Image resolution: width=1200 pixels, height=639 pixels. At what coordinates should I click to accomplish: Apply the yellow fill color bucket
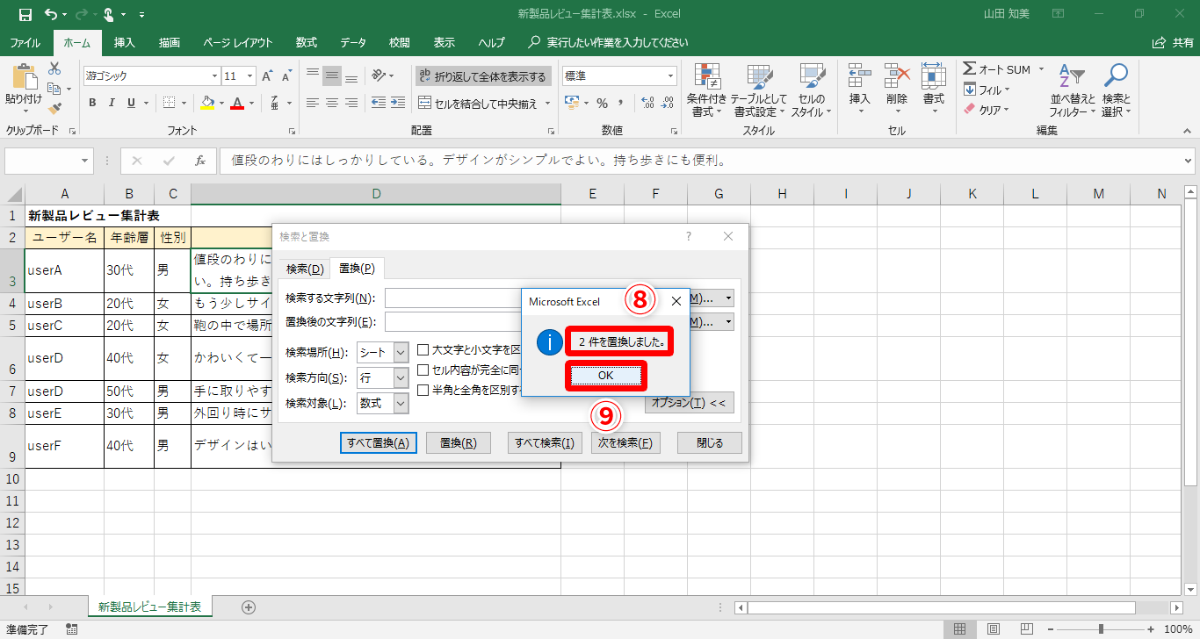pos(206,103)
